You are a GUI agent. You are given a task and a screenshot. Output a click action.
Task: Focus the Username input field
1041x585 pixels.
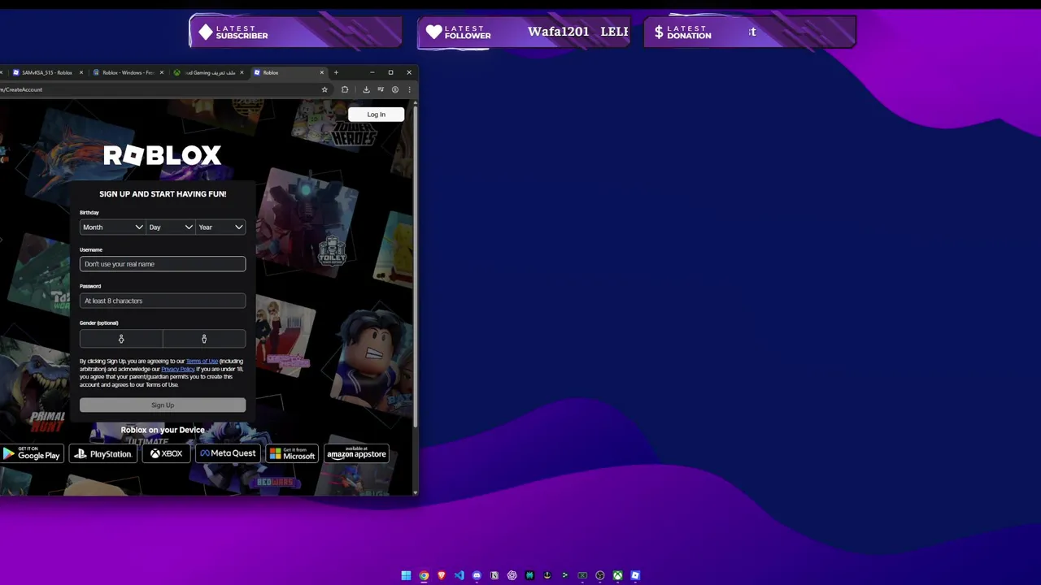coord(163,264)
